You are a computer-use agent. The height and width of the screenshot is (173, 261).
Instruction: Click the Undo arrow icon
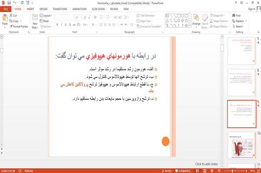pyautogui.click(x=15, y=3)
